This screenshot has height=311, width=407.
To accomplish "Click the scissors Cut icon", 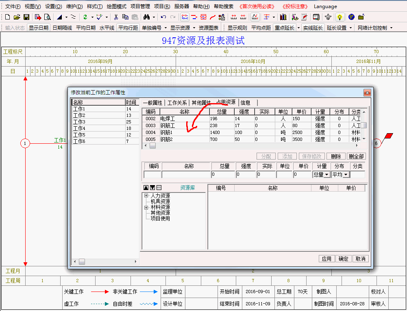I will 116,17.
